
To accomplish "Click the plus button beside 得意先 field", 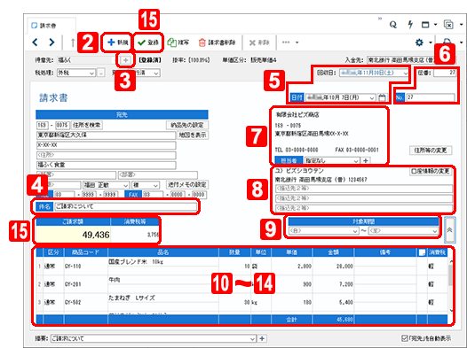I will point(126,60).
